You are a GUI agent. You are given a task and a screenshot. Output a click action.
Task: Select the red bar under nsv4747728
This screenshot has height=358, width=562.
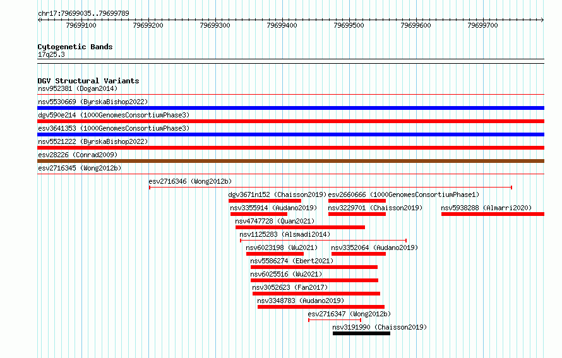pos(301,227)
